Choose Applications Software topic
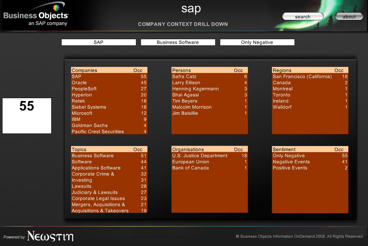Viewport: 368px width, 246px height. (x=109, y=168)
